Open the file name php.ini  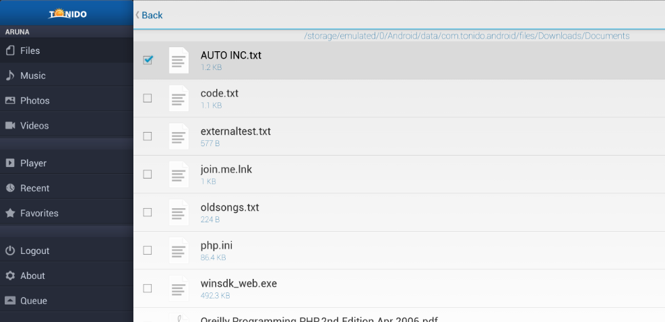pos(216,245)
